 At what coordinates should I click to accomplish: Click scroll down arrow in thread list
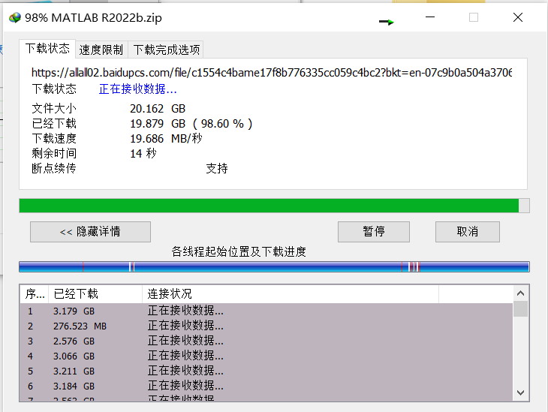[x=520, y=392]
